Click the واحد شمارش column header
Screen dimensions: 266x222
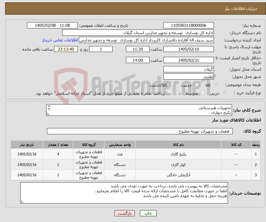point(120,145)
